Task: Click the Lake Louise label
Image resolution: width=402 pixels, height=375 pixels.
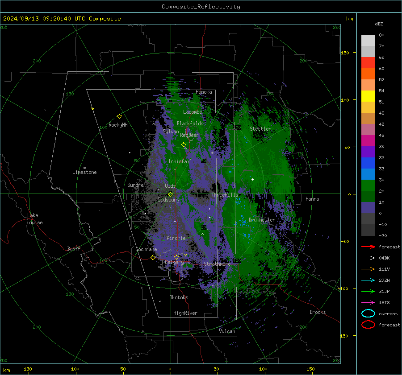Action: click(x=34, y=219)
